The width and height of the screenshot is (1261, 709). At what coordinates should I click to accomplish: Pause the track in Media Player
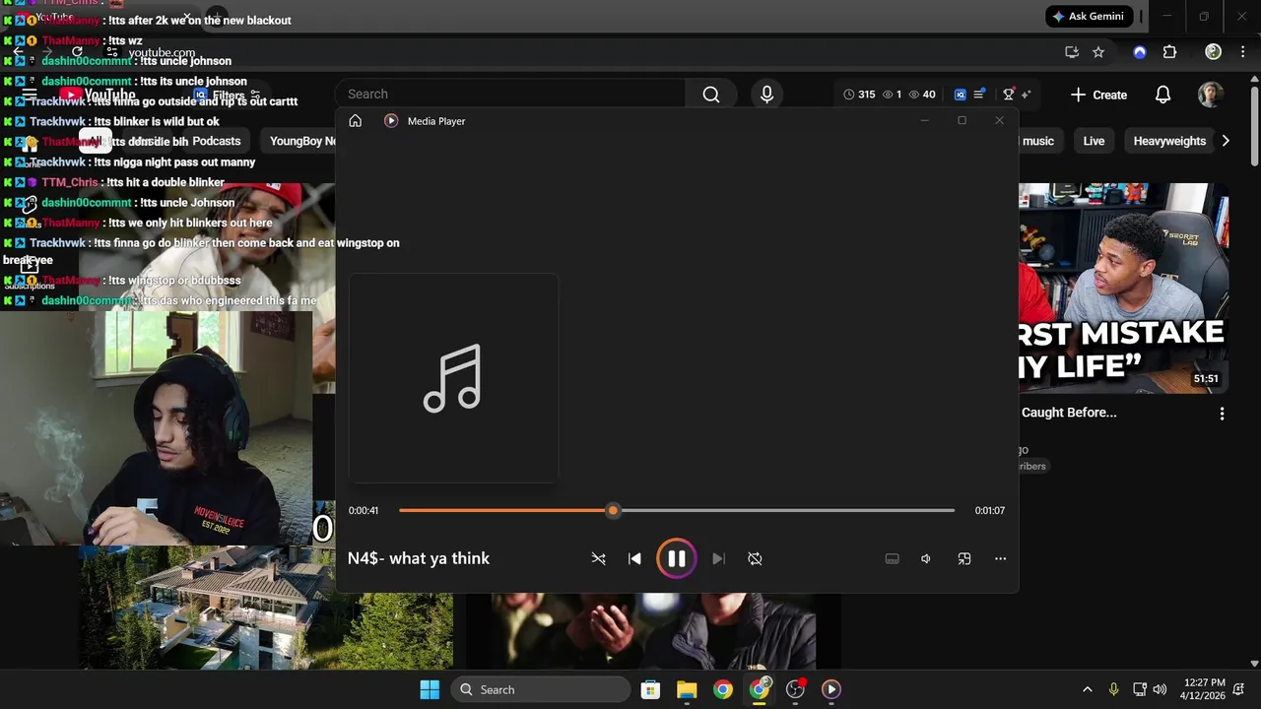pos(676,558)
